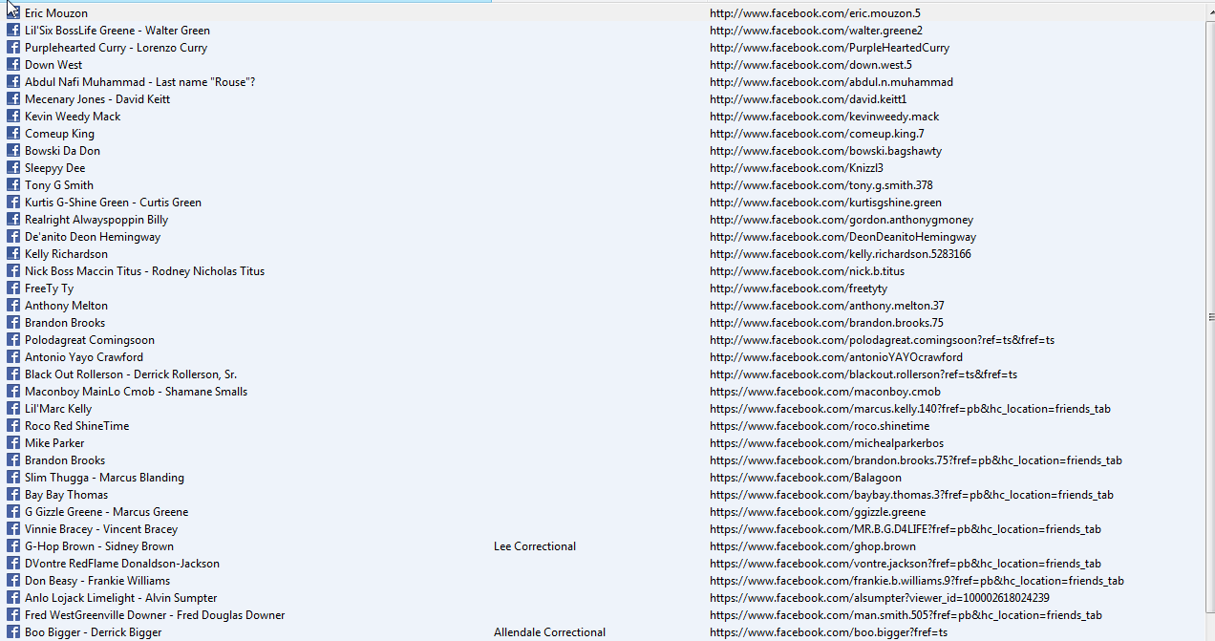Screen dimensions: 1215x641
Task: Click the Facebook icon beside Mike Parker
Action: 13,443
